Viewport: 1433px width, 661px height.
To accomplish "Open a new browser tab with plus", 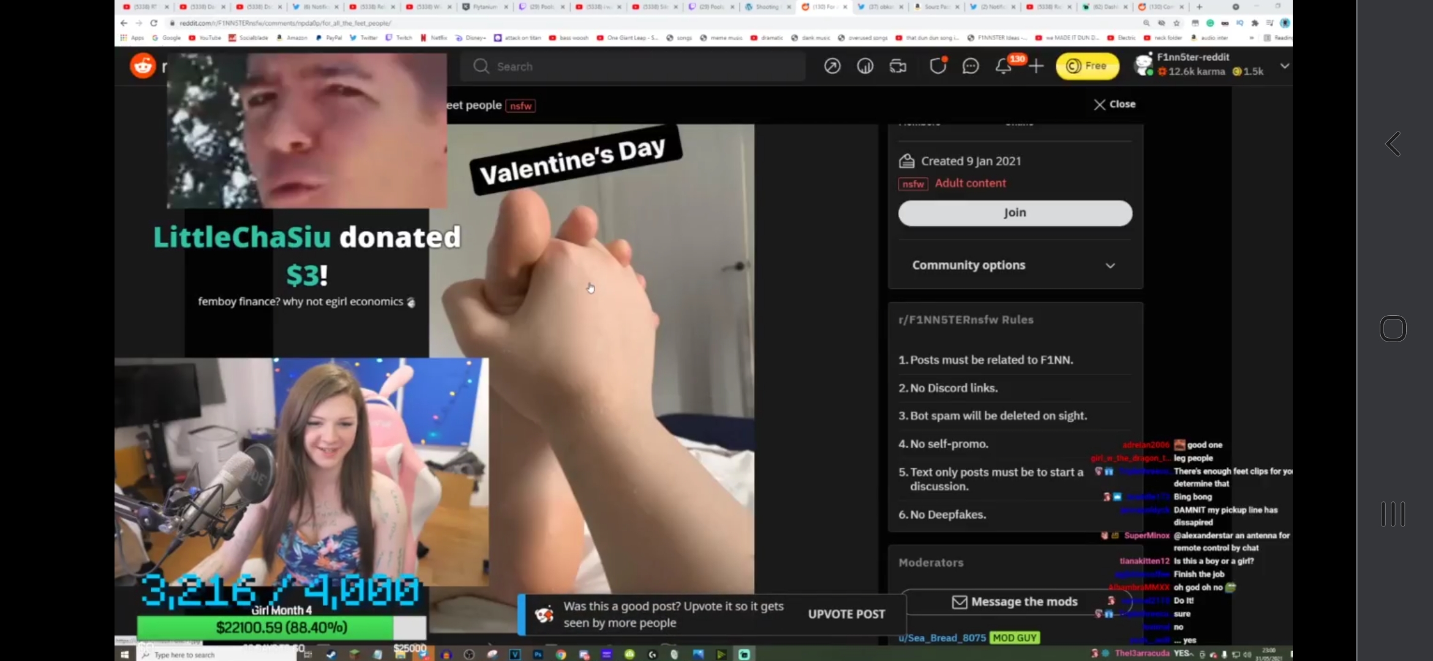I will coord(1199,7).
